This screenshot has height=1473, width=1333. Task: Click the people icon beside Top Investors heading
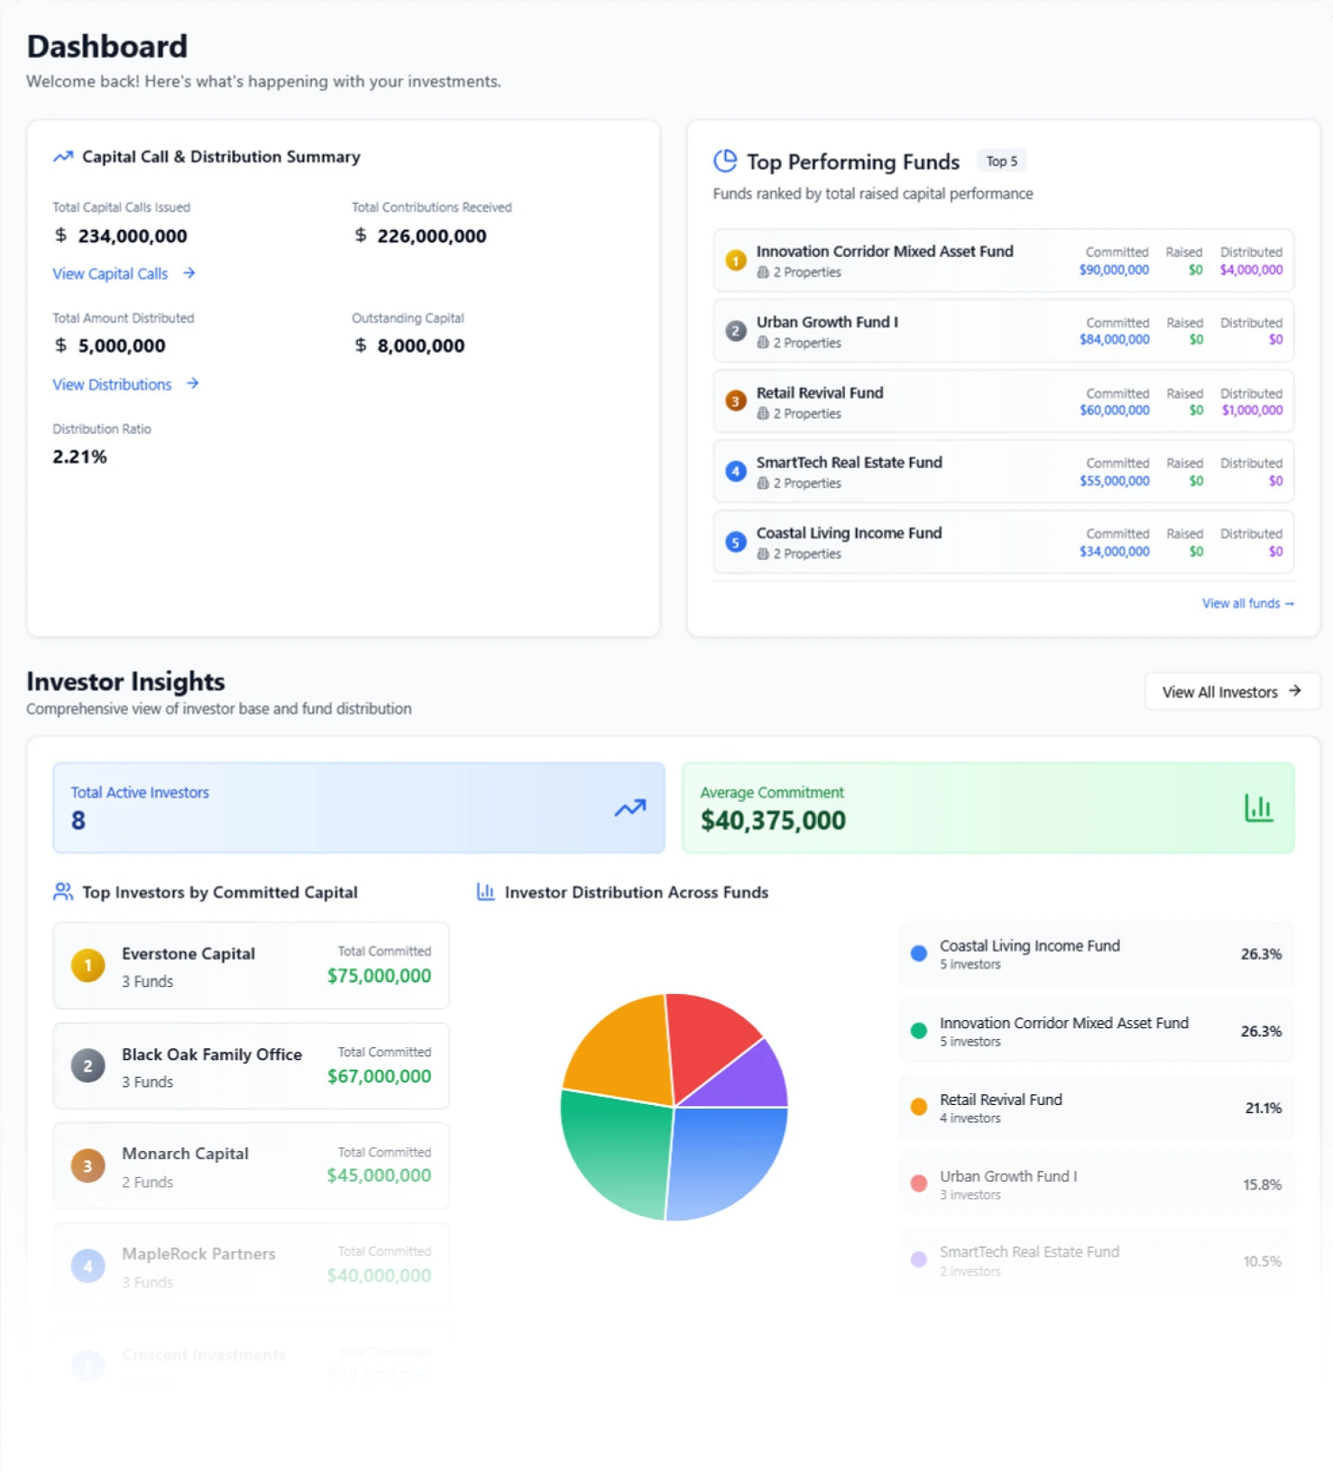(62, 892)
